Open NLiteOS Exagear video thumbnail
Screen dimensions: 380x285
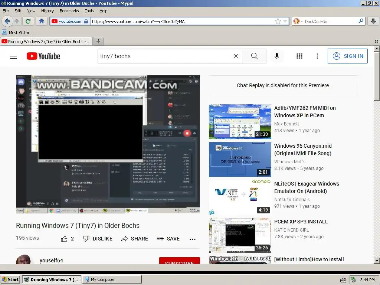(x=240, y=197)
